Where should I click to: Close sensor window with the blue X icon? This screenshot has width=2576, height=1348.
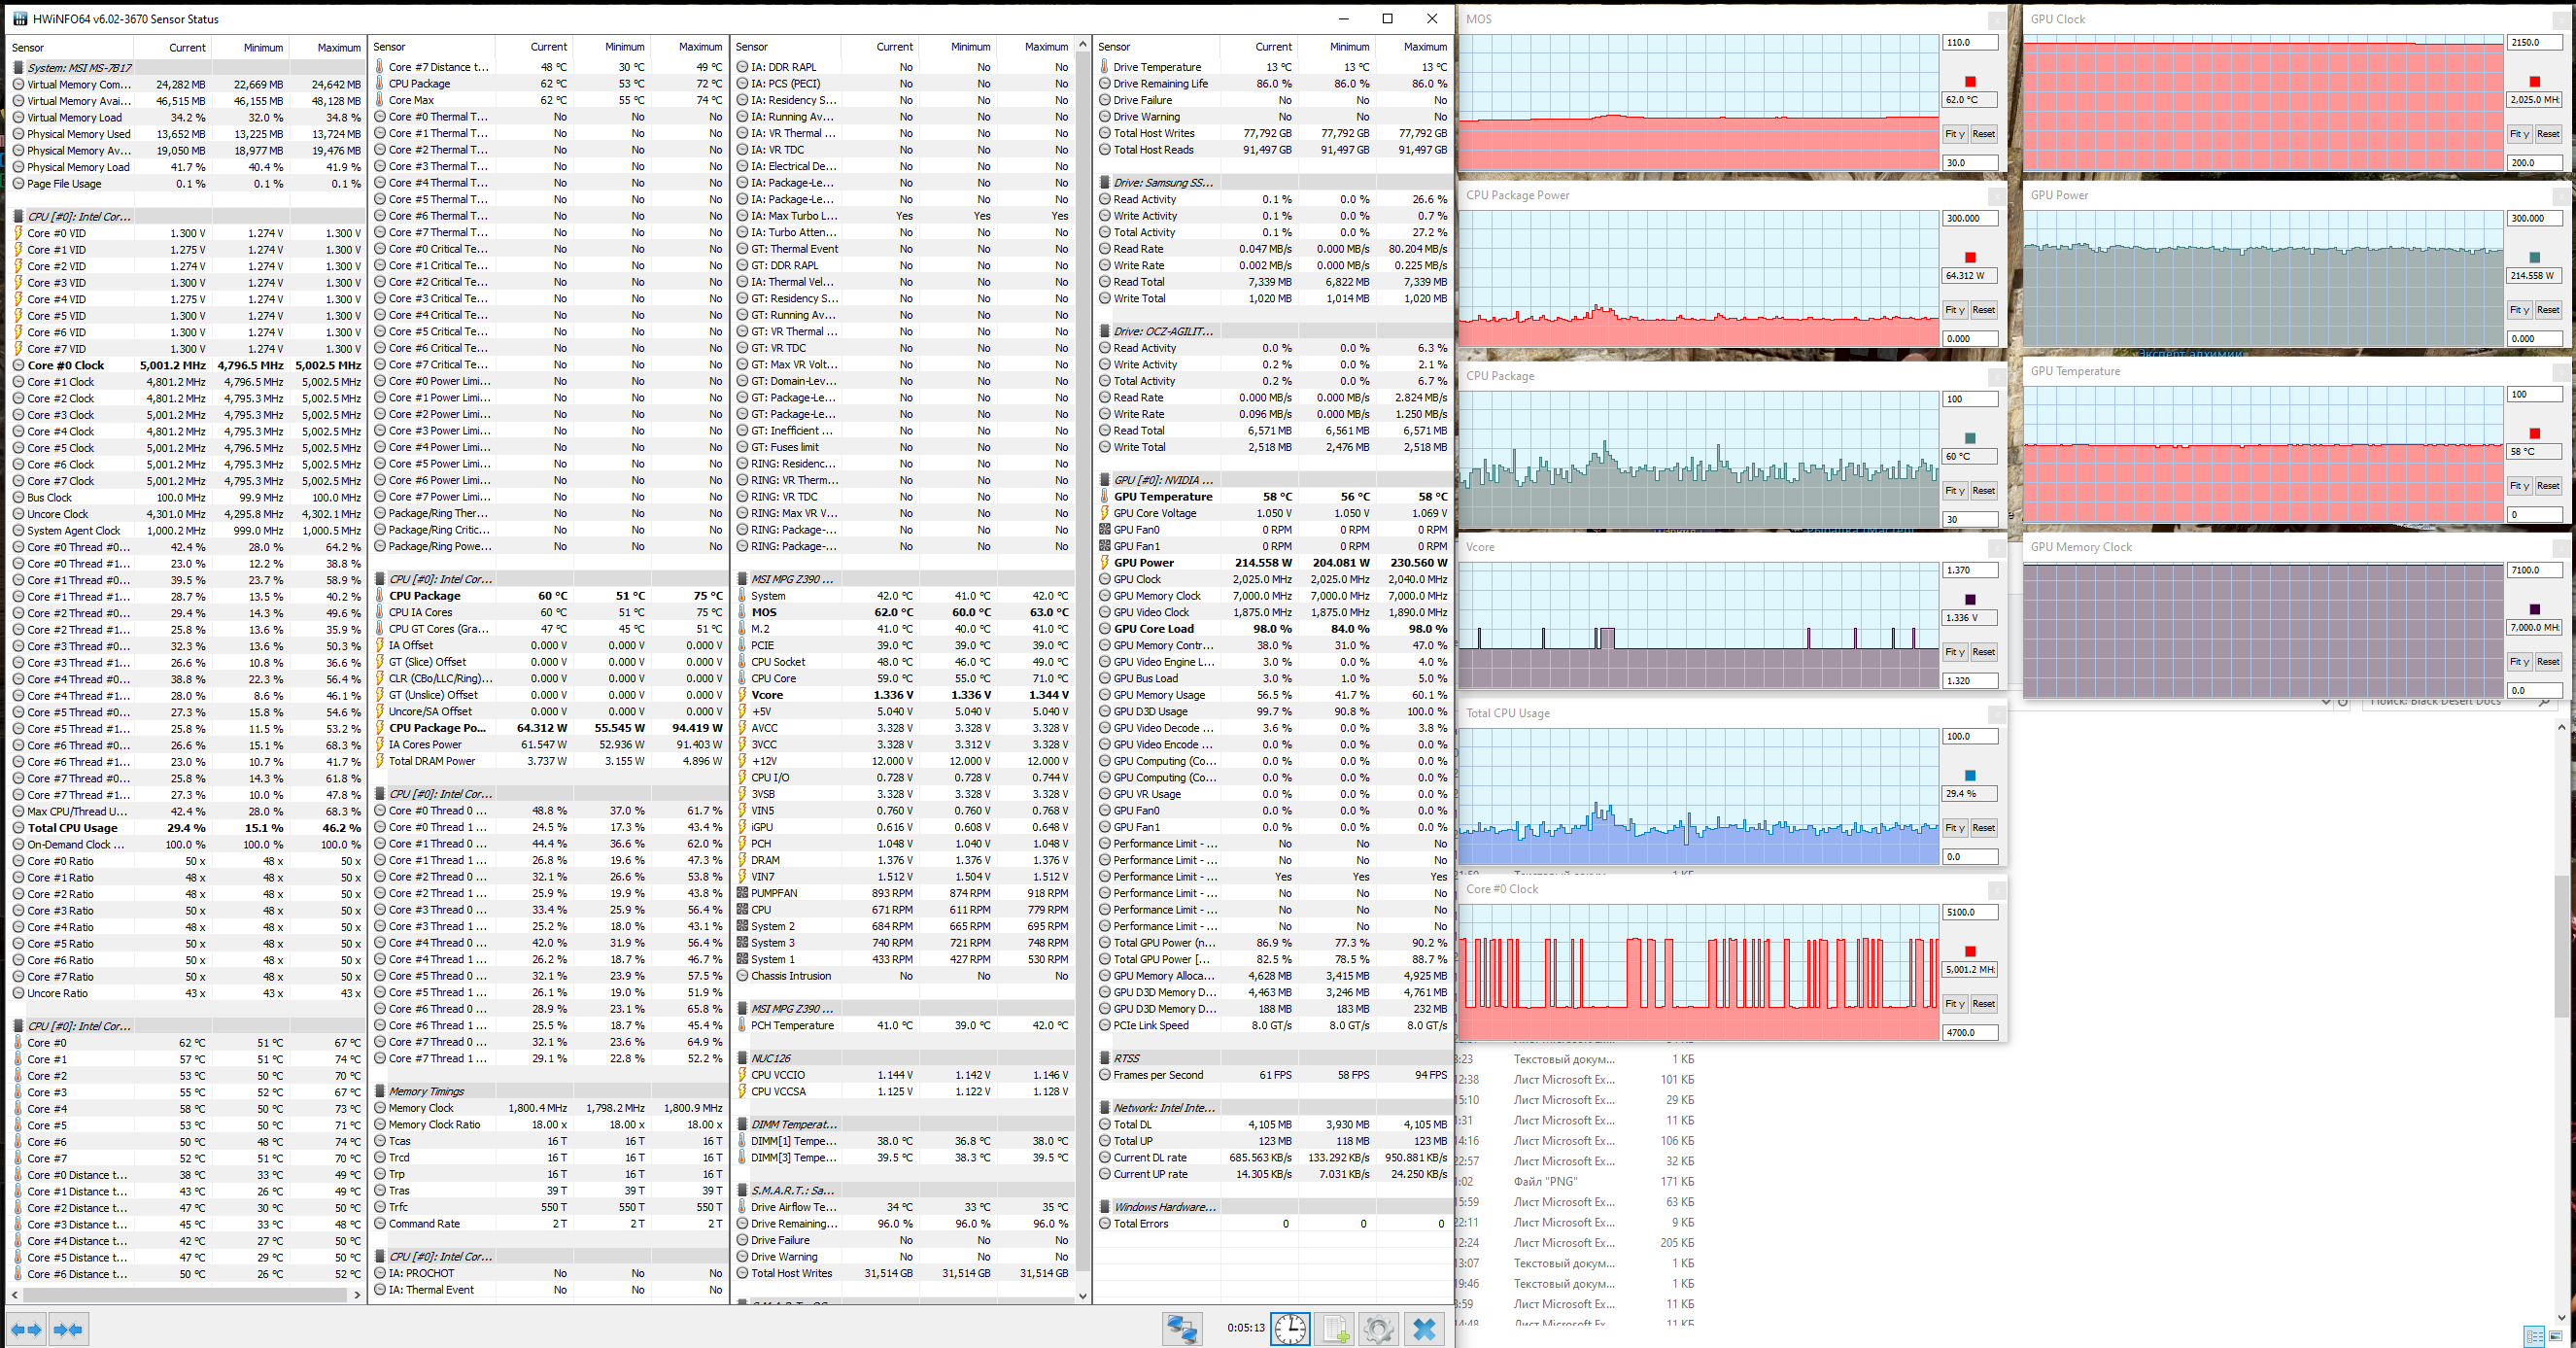coord(1424,1329)
